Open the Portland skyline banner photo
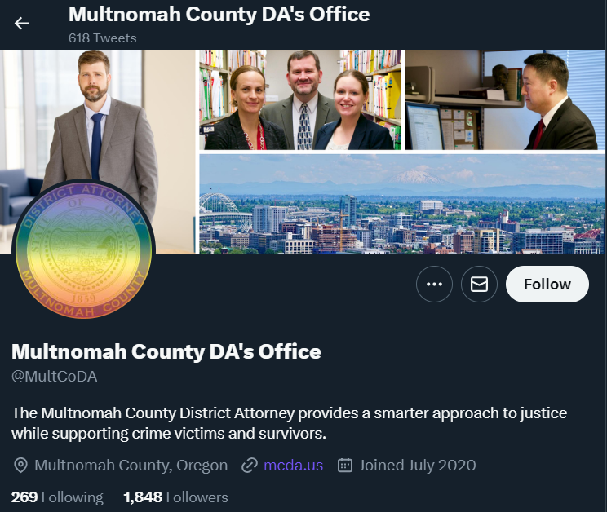The width and height of the screenshot is (607, 512). pos(402,204)
